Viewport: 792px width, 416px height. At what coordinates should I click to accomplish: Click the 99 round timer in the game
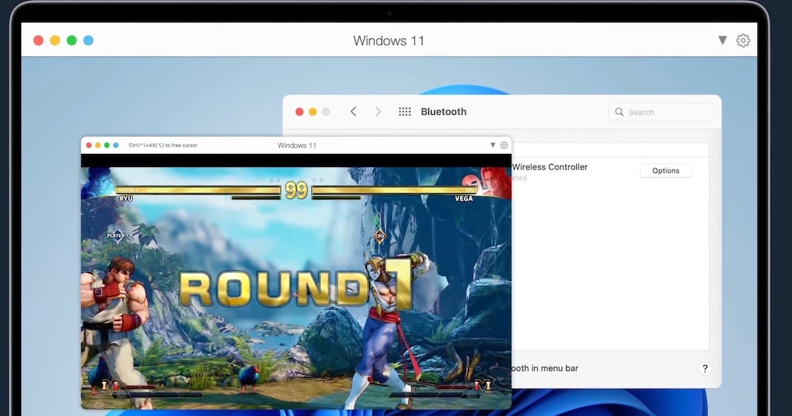296,191
